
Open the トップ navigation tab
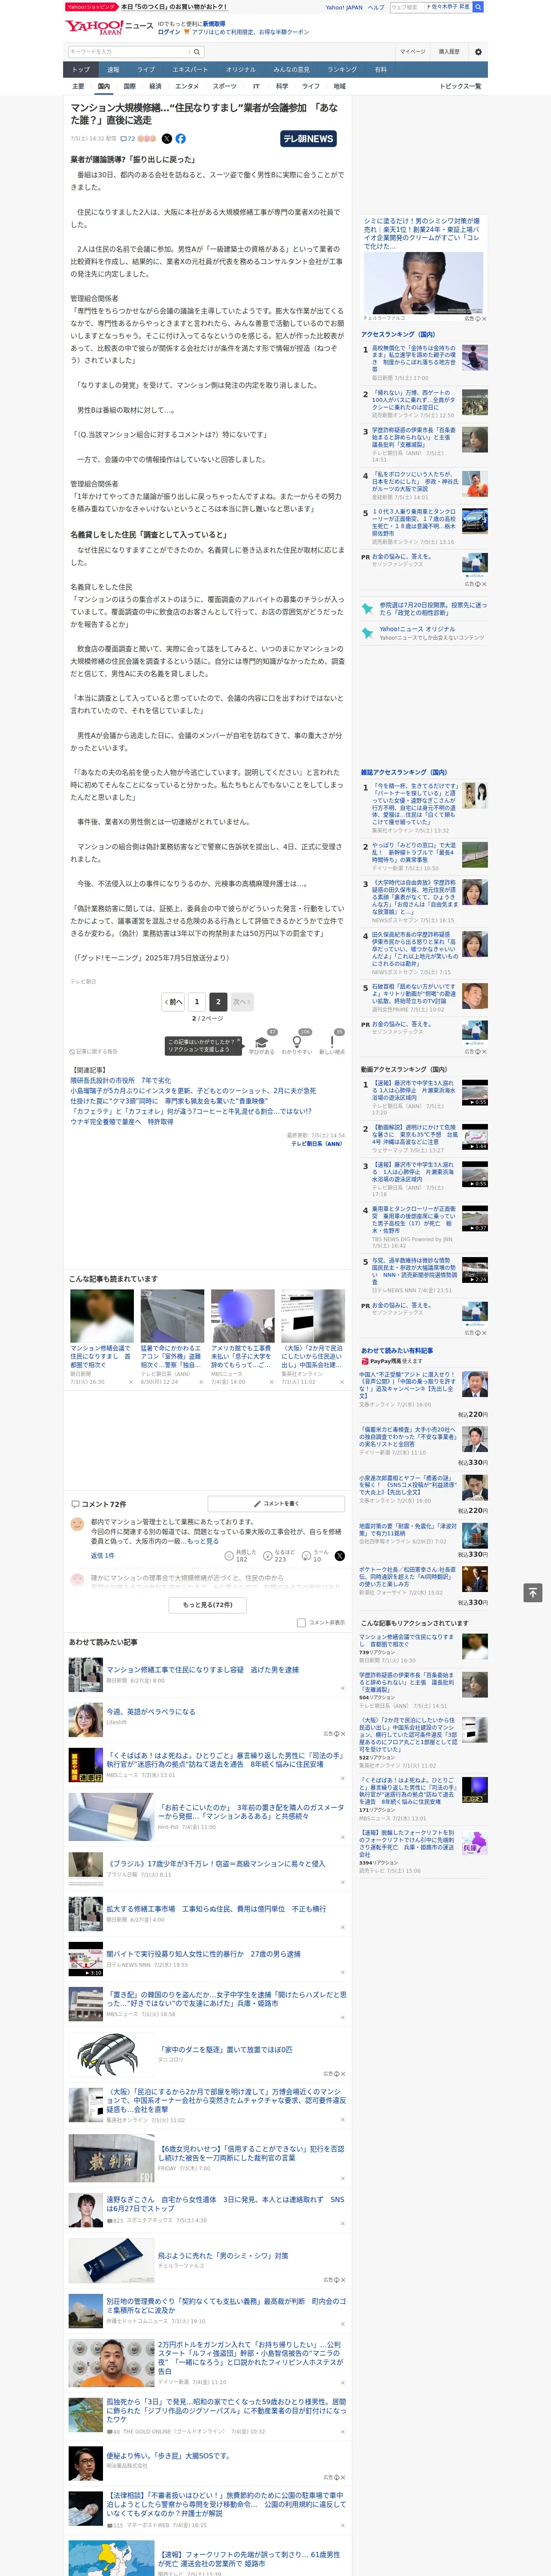point(81,70)
